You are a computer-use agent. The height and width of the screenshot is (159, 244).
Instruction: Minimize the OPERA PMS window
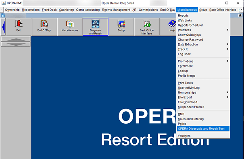coord(216,3)
